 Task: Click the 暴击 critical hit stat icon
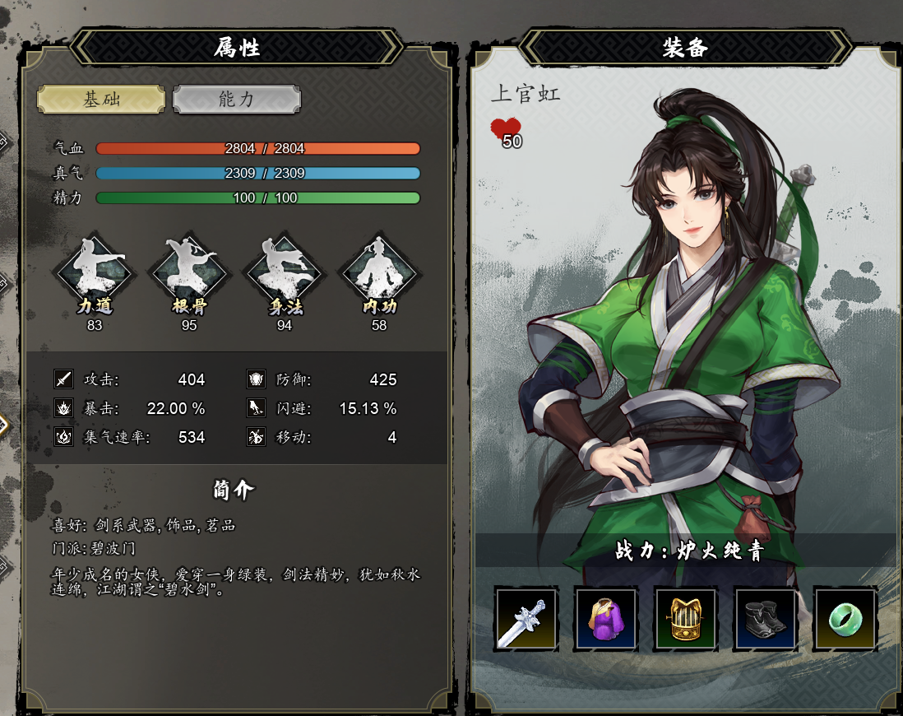point(63,408)
